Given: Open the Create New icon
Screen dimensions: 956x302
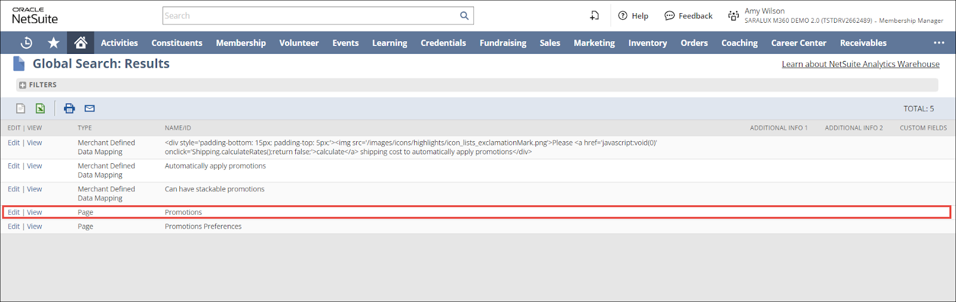Looking at the screenshot, I should tap(595, 16).
